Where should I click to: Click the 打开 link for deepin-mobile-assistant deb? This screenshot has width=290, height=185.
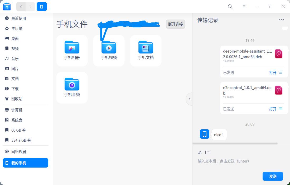pos(273,72)
